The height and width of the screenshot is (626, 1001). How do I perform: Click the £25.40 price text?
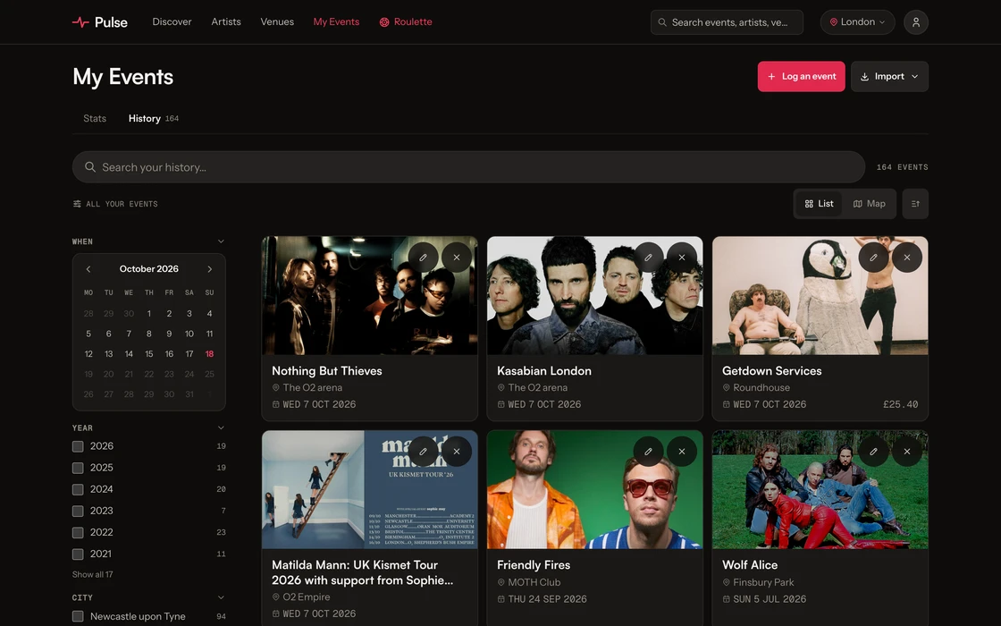point(900,404)
